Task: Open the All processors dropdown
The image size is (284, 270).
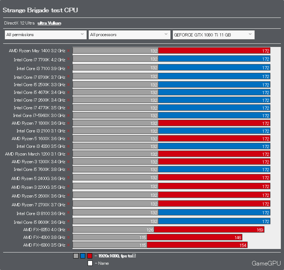Action: pyautogui.click(x=129, y=35)
